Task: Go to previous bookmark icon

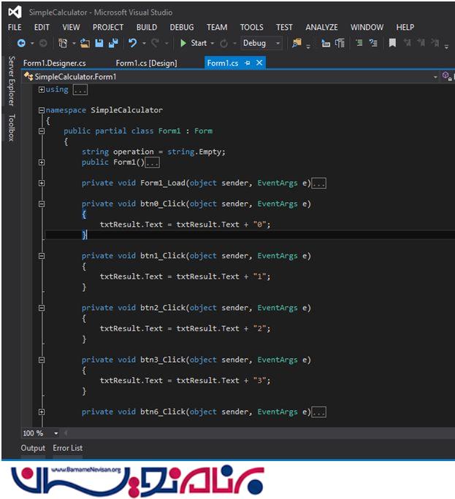Action: coord(408,42)
